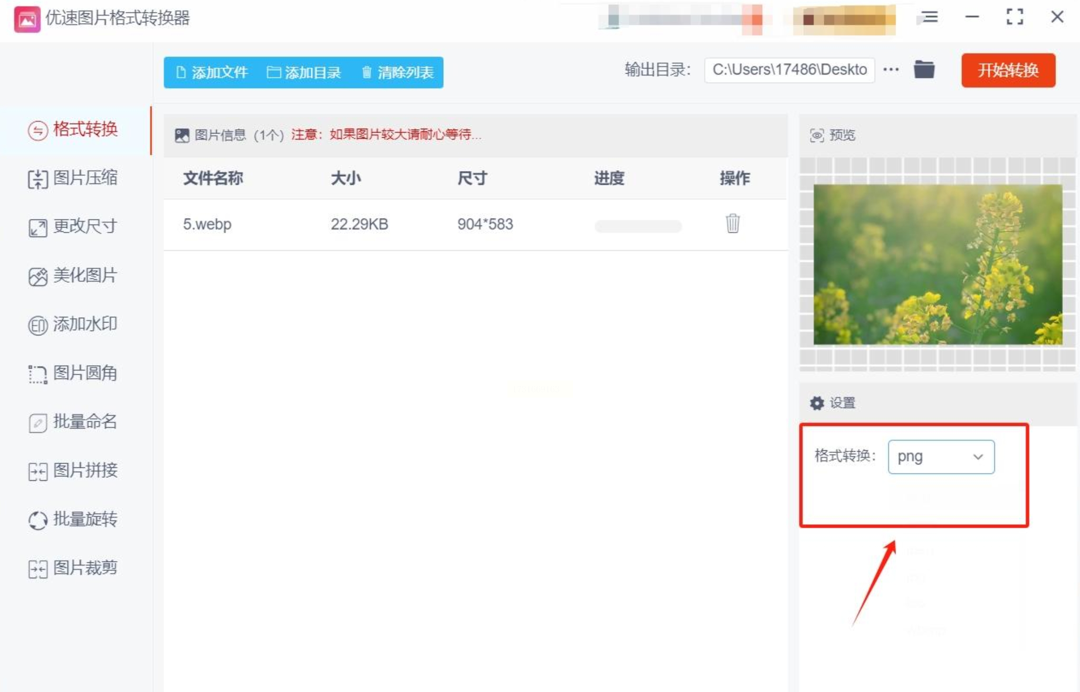
Task: Maximize the window
Action: coord(1014,17)
